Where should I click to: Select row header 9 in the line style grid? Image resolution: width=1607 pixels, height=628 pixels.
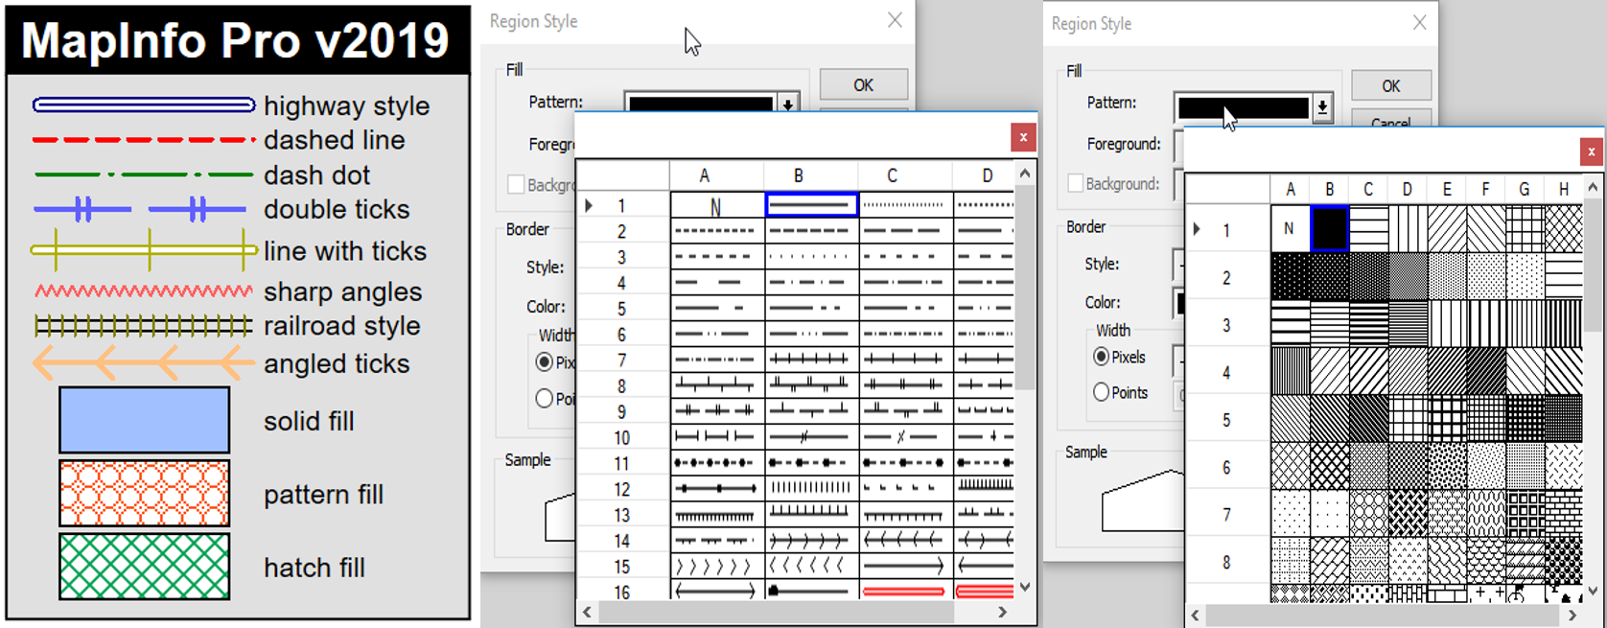pyautogui.click(x=622, y=411)
